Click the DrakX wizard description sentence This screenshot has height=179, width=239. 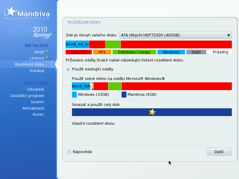click(x=125, y=60)
